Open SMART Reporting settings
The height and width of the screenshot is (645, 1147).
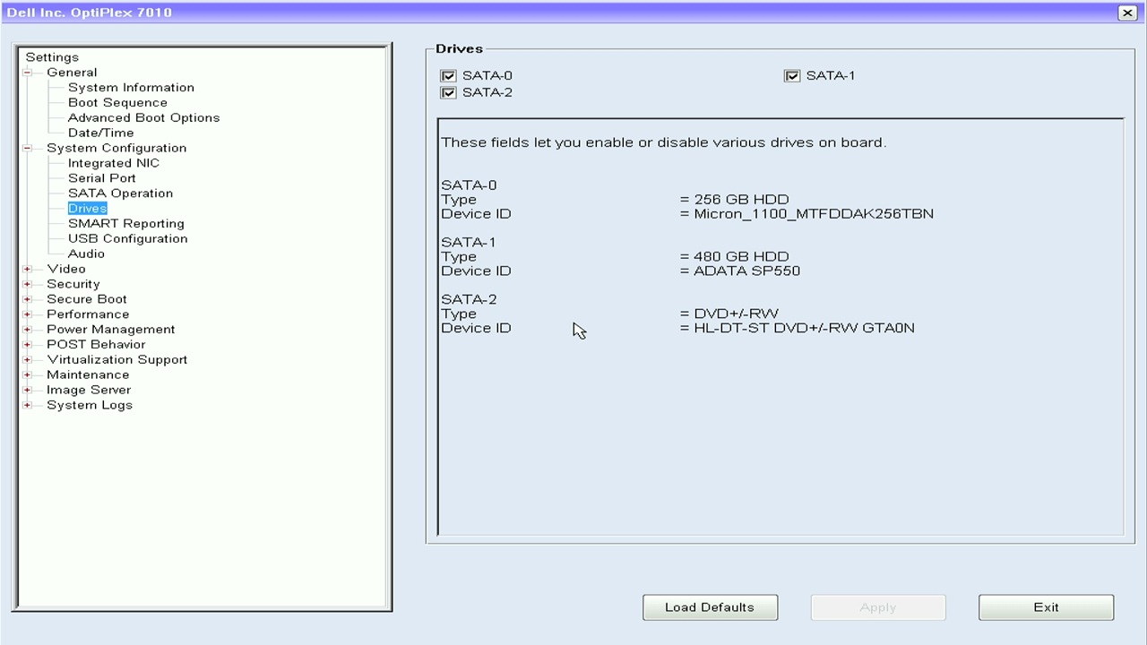[126, 224]
